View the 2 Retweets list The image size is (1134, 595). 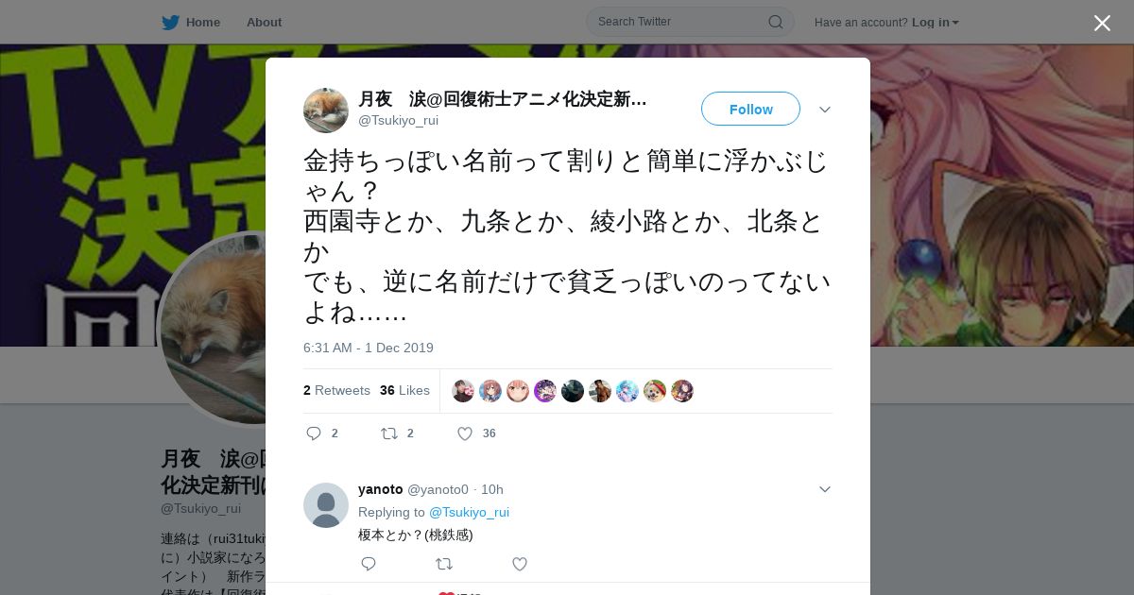coord(336,390)
